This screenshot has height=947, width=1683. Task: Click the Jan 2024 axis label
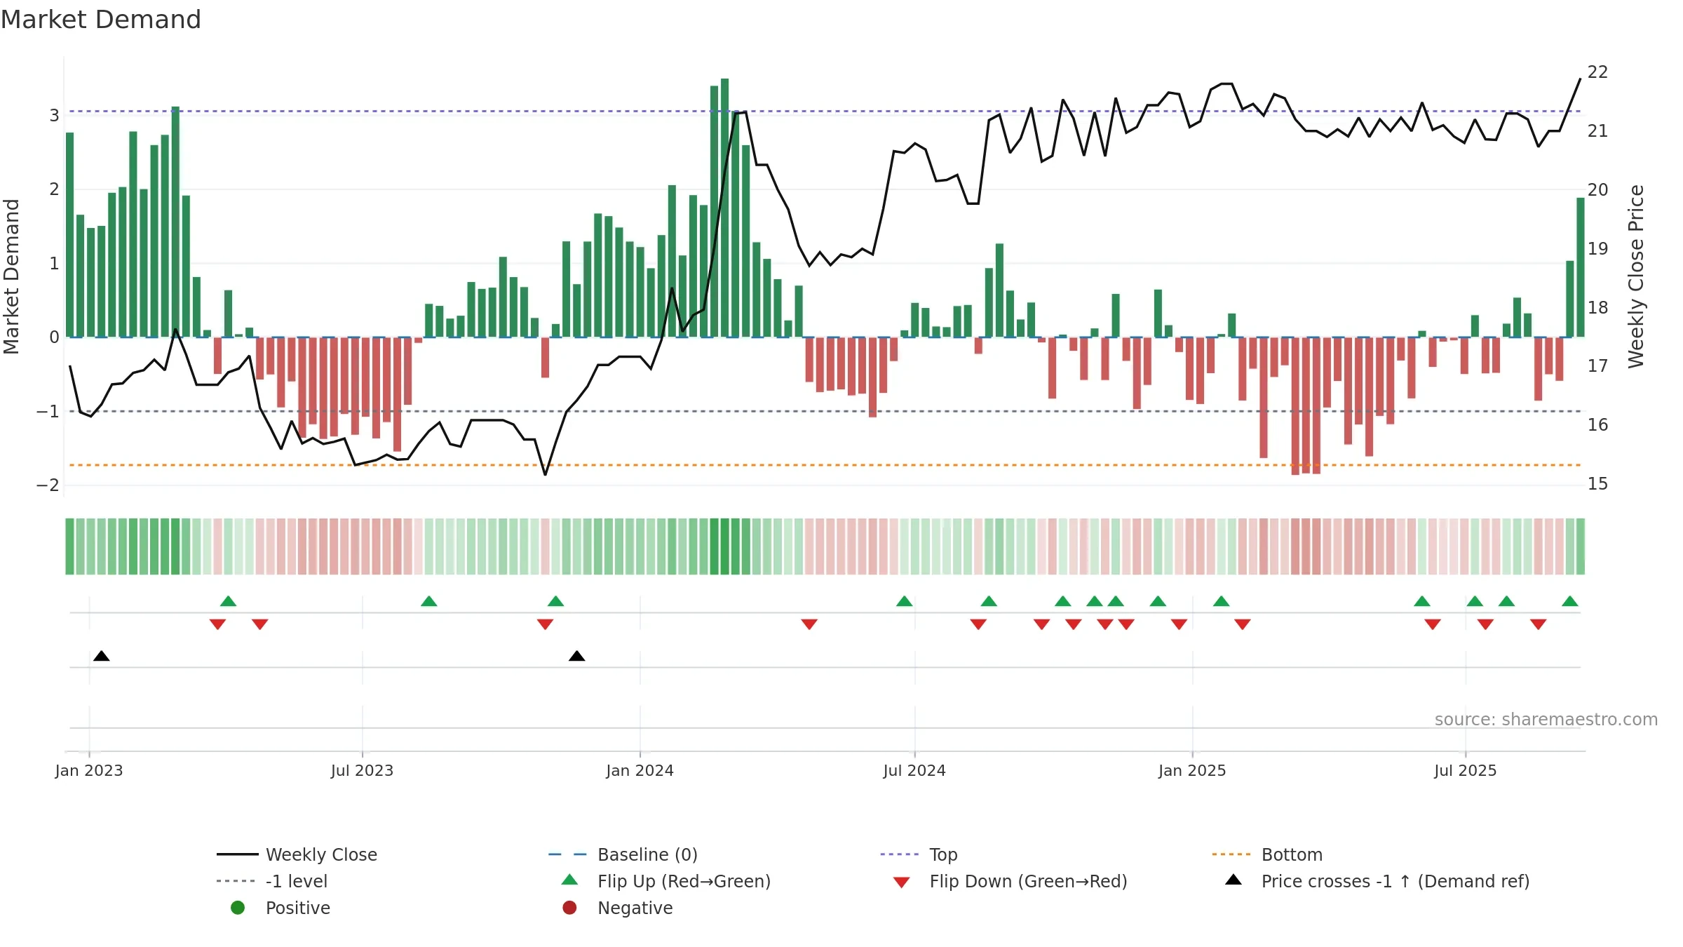640,770
